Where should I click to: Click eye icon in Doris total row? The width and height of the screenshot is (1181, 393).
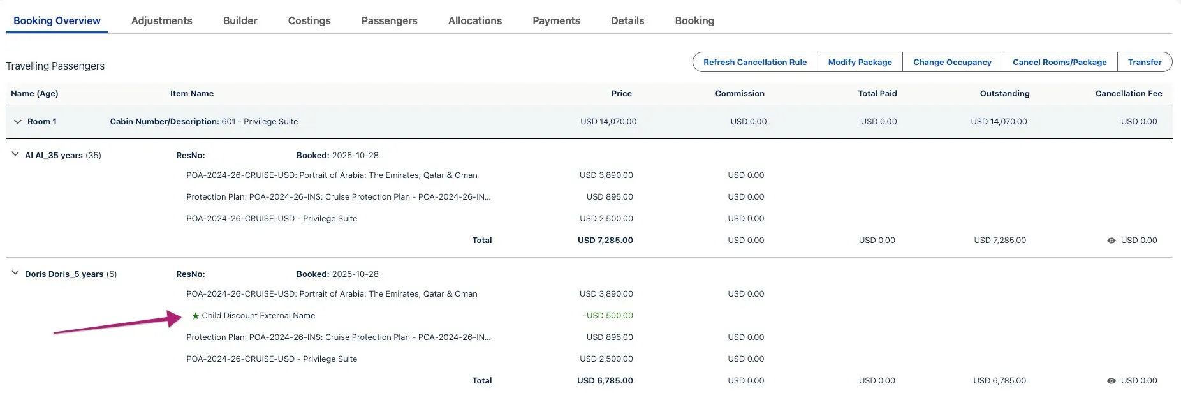click(1111, 381)
